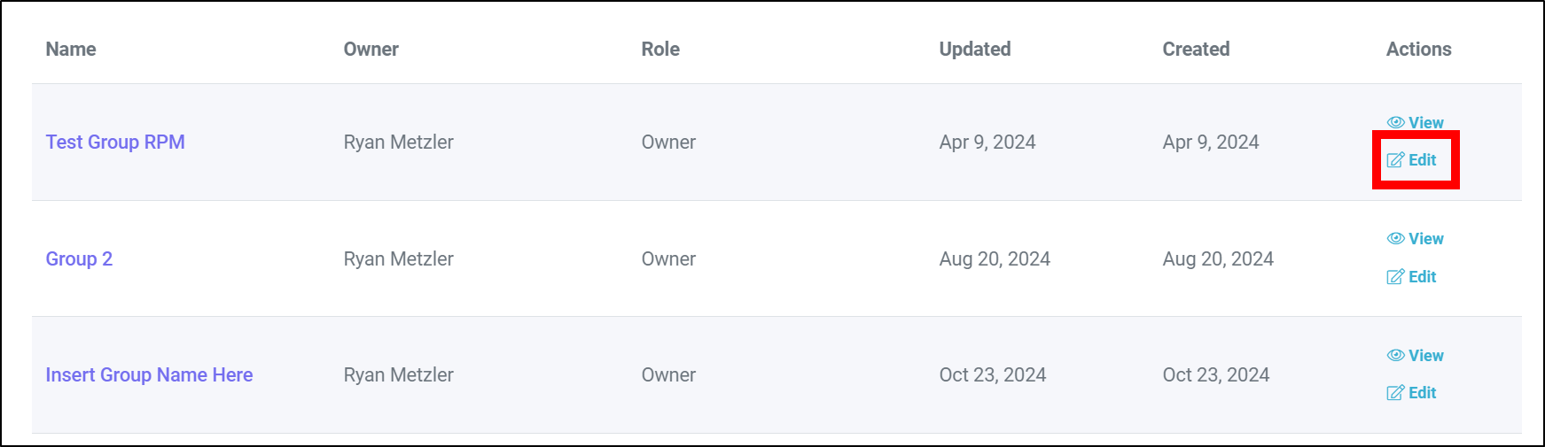Select the View text link for Group 2

(1426, 239)
